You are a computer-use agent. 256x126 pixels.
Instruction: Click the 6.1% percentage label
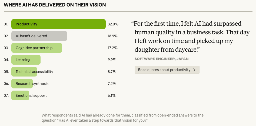pyautogui.click(x=112, y=95)
